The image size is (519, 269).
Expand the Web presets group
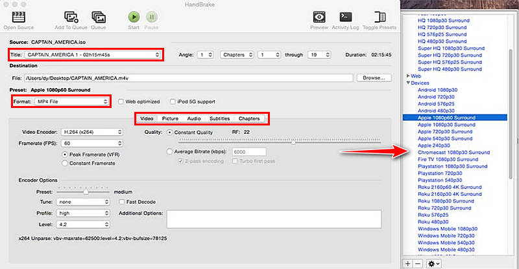(x=409, y=76)
